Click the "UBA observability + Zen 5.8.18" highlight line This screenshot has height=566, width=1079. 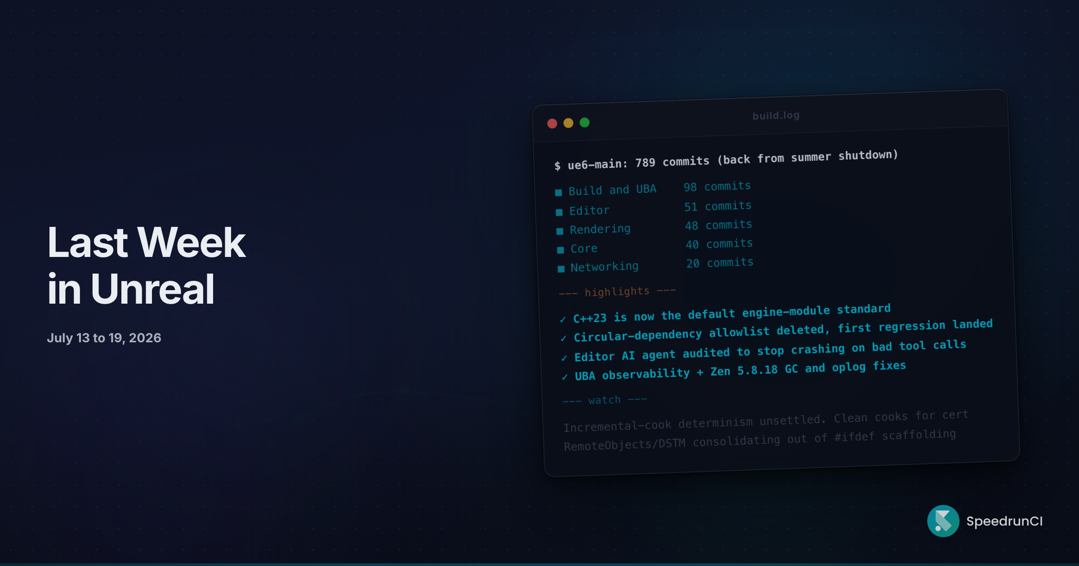coord(740,371)
